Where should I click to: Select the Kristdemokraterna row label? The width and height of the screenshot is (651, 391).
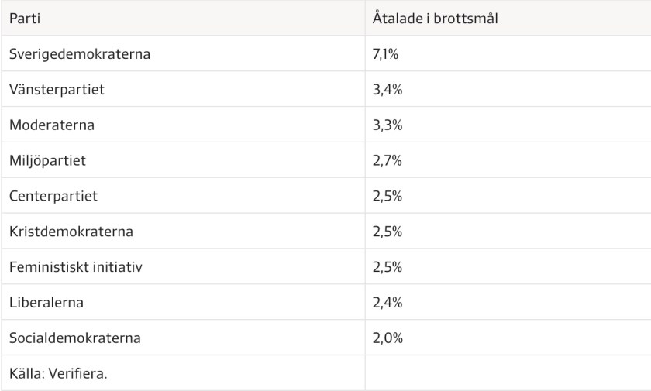click(x=71, y=232)
